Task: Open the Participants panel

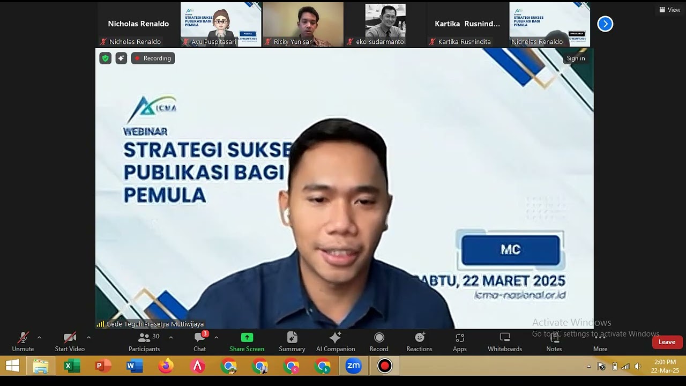Action: 144,342
